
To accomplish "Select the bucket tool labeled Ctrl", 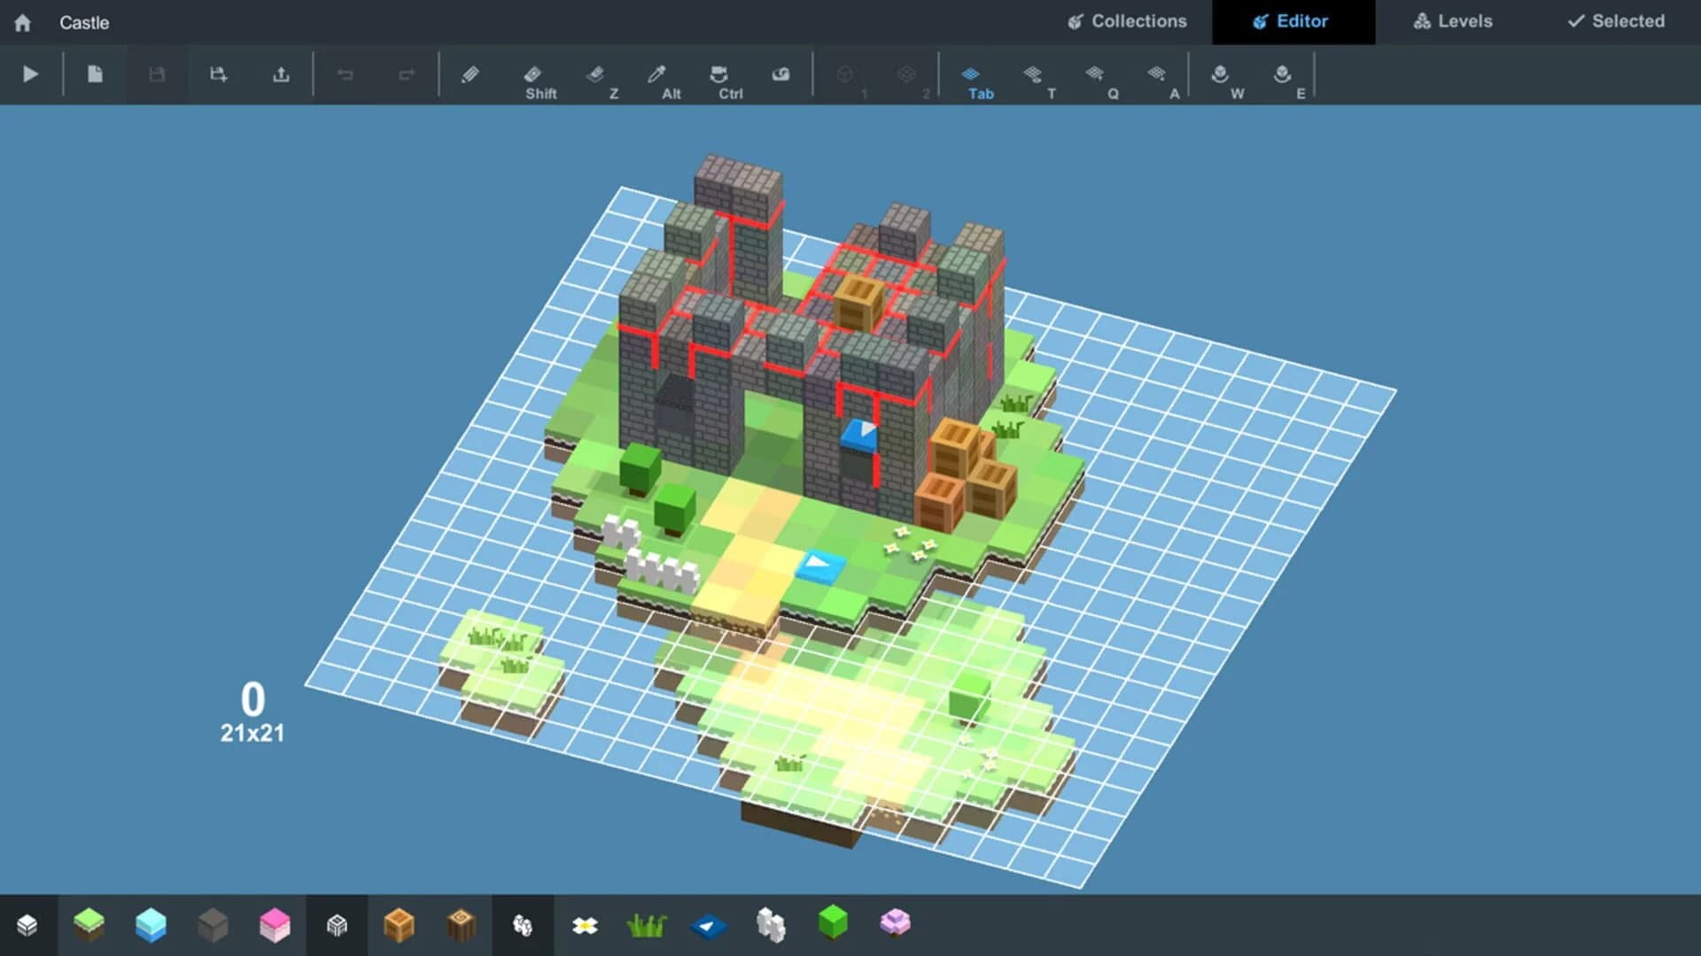I will click(718, 75).
